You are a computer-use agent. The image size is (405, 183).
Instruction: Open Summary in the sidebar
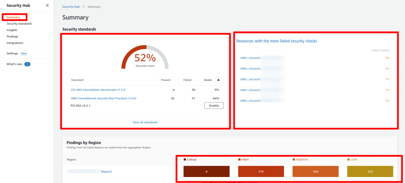(13, 17)
